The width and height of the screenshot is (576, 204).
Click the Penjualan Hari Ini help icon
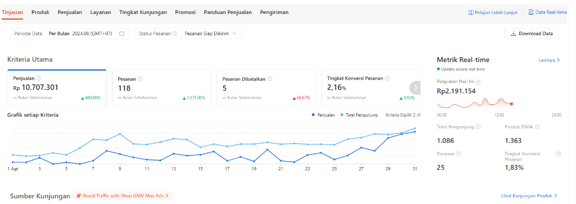pos(478,82)
